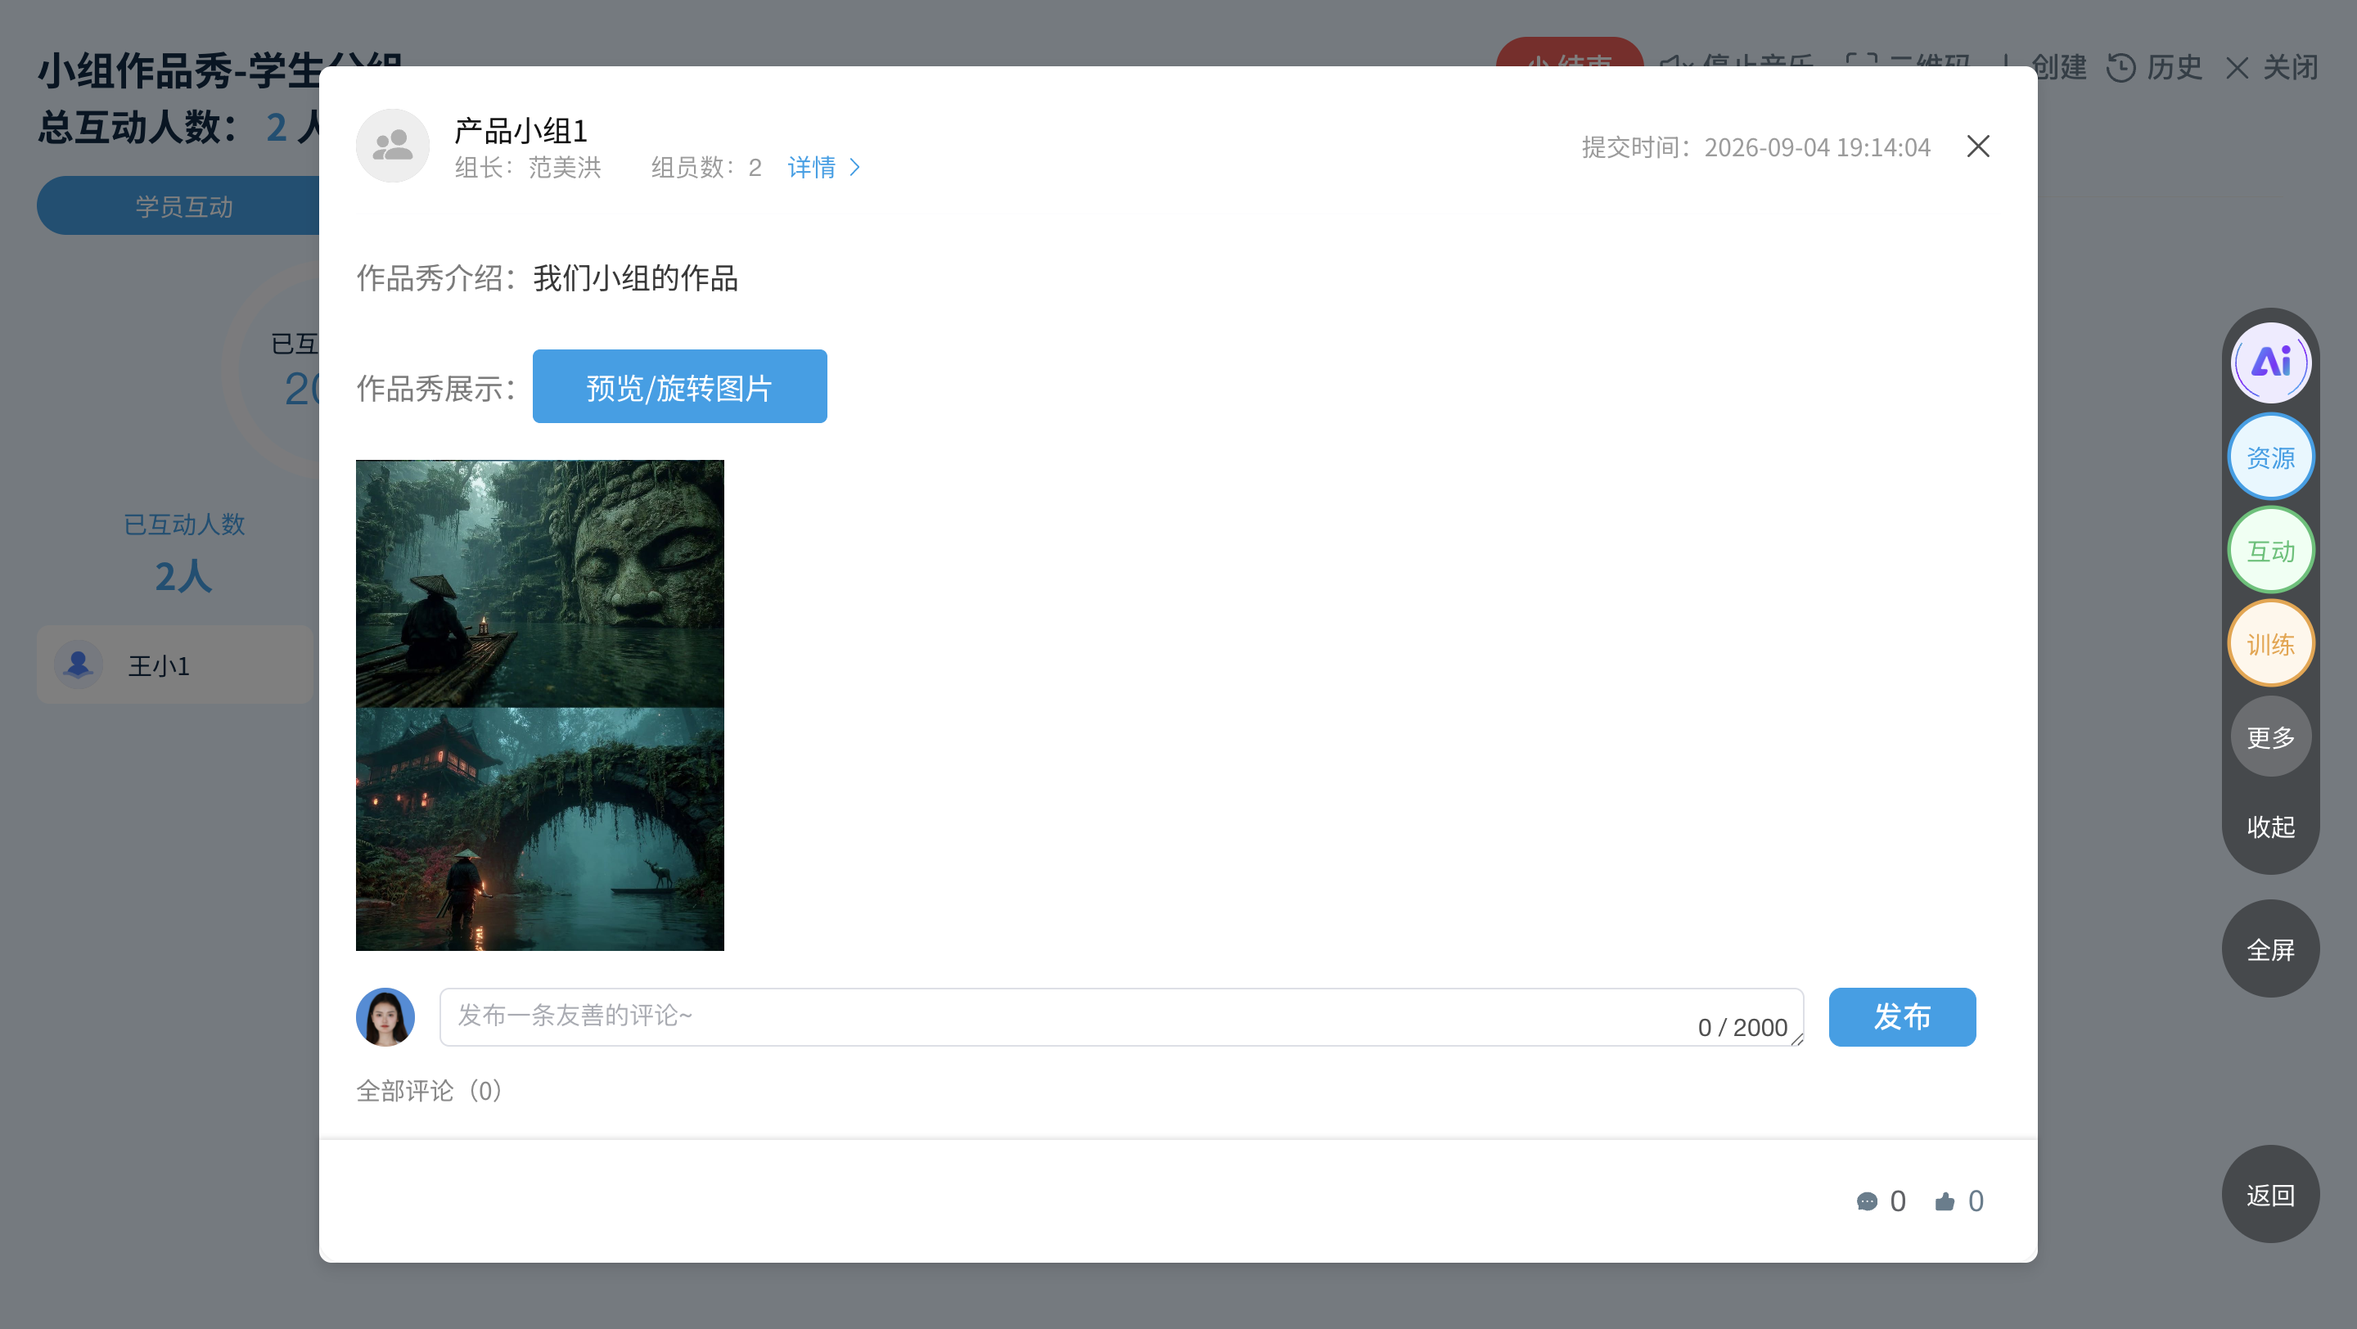Open the 更多 floating button
Image resolution: width=2357 pixels, height=1329 pixels.
pyautogui.click(x=2270, y=737)
